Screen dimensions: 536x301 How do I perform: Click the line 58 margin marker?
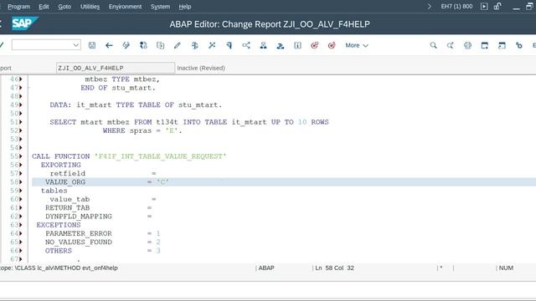click(20, 182)
